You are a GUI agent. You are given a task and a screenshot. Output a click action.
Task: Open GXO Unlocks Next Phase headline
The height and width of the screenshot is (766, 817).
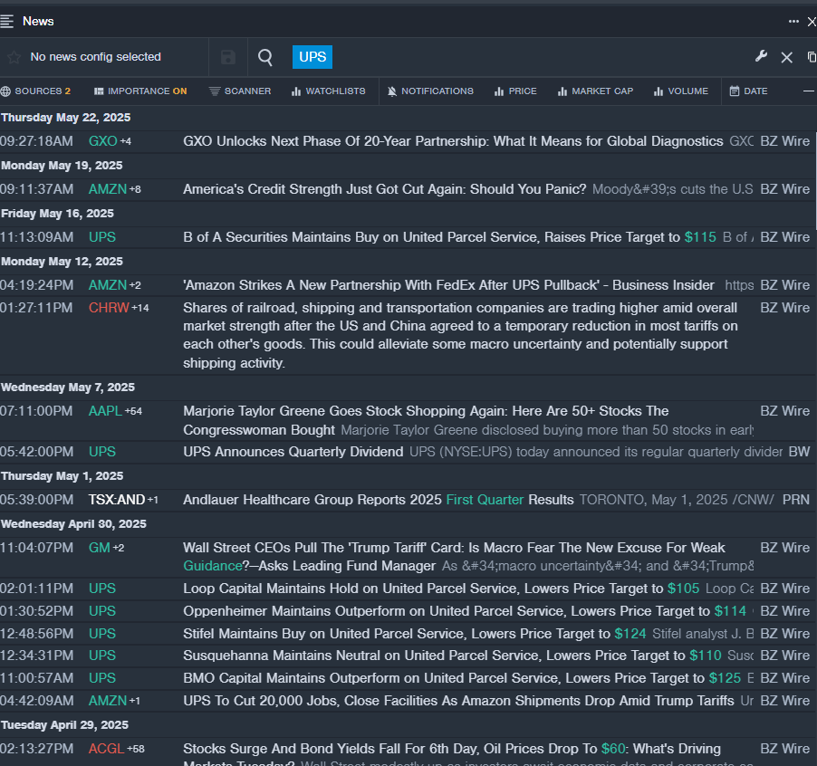pos(453,141)
